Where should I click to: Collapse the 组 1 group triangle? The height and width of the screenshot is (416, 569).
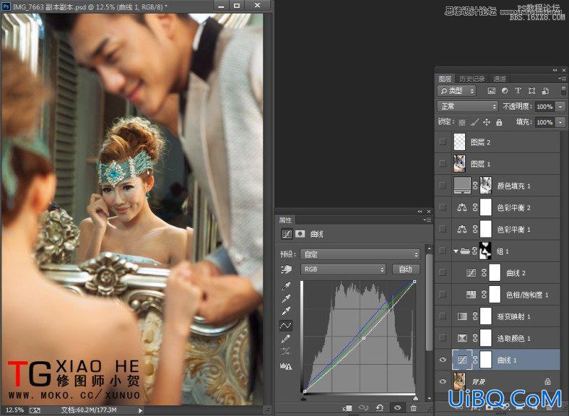coord(456,251)
